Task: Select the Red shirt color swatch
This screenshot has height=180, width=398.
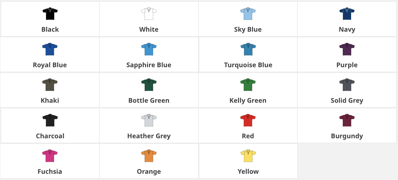Action: [248, 120]
